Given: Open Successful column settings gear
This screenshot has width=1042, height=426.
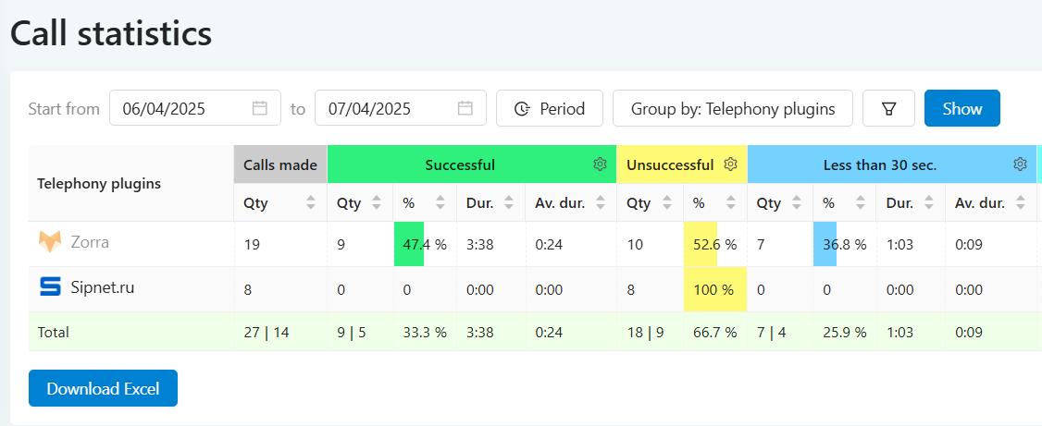Looking at the screenshot, I should coord(600,164).
